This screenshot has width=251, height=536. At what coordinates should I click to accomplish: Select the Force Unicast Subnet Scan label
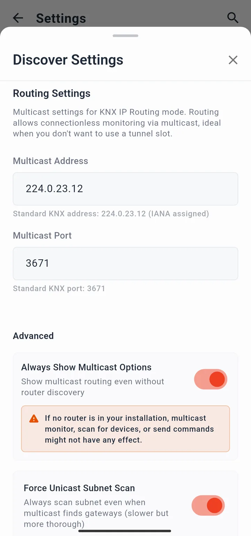(x=79, y=488)
